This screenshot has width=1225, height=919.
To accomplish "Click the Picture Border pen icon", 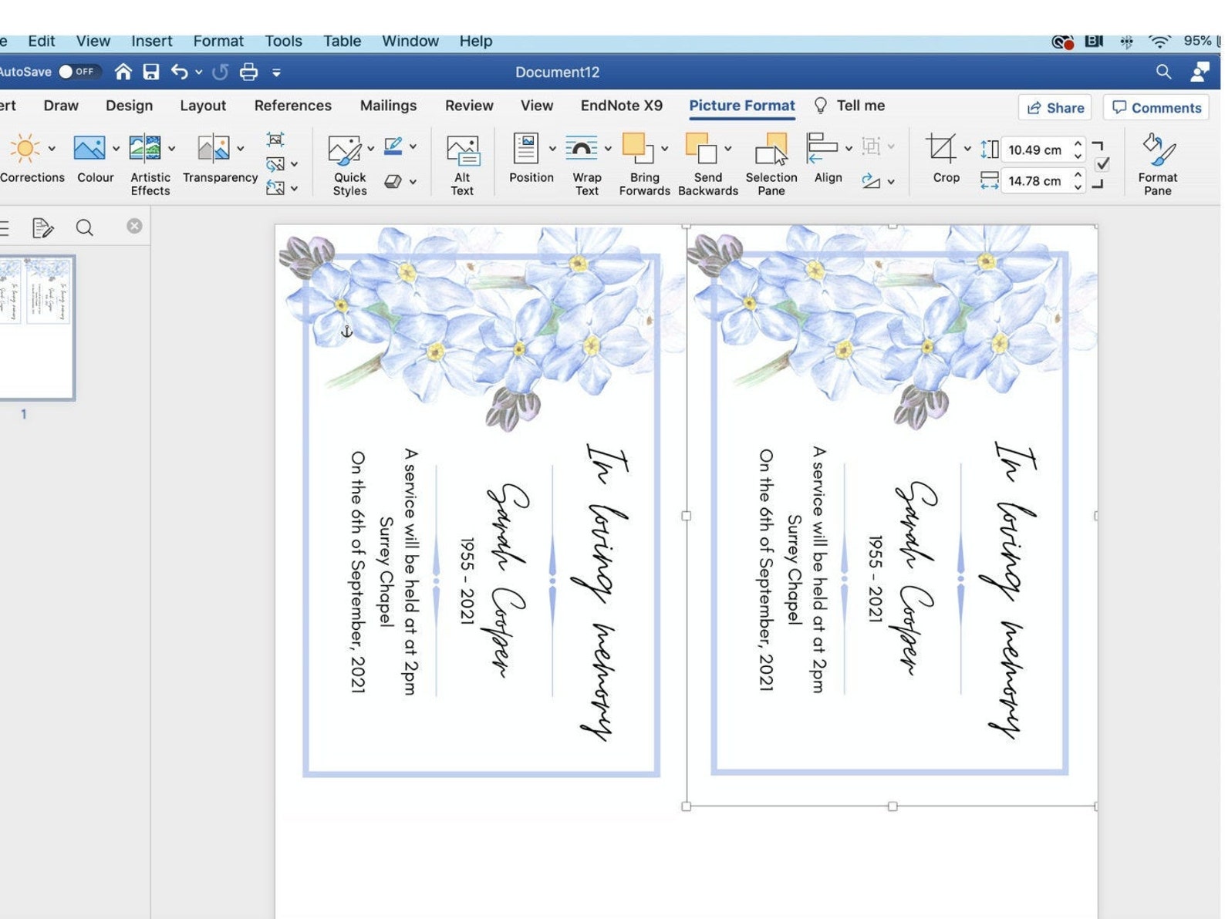I will 393,146.
